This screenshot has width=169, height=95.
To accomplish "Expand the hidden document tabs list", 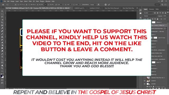I will pyautogui.click(x=137, y=8).
